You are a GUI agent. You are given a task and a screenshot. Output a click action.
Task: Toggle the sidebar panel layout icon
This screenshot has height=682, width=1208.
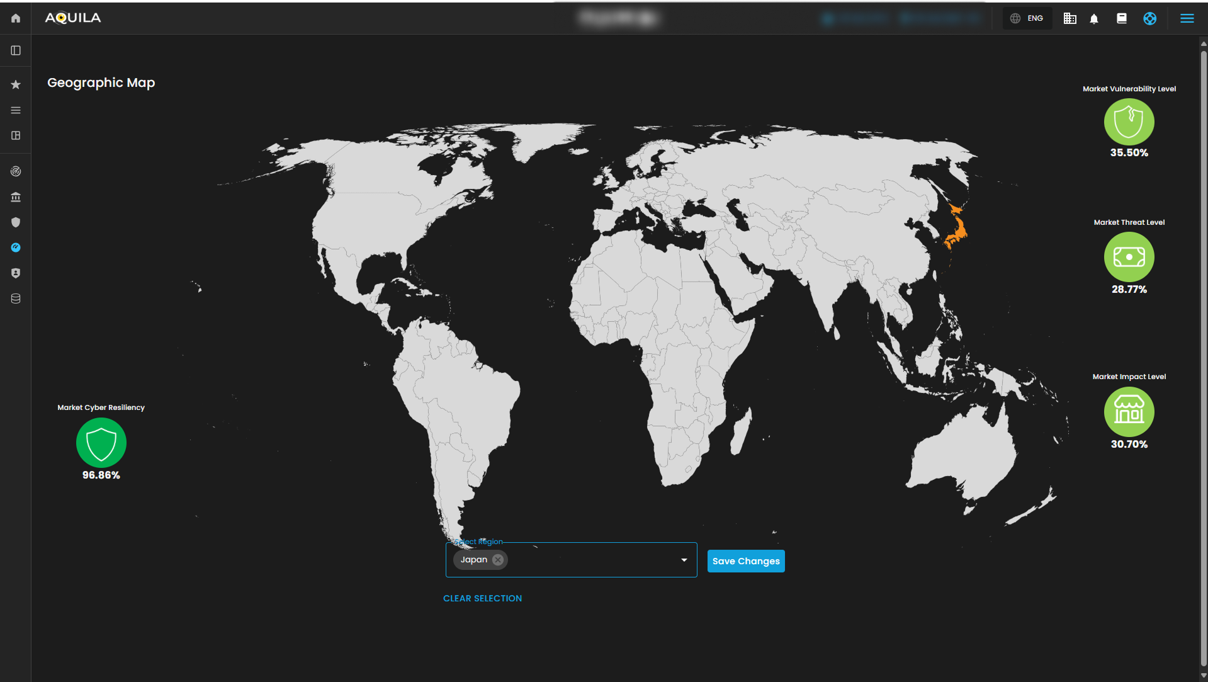click(16, 50)
